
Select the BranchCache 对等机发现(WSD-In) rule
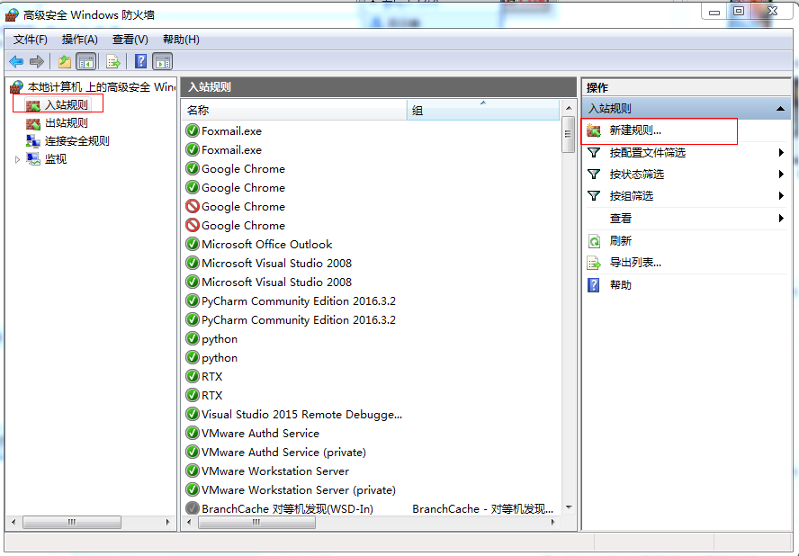(287, 508)
